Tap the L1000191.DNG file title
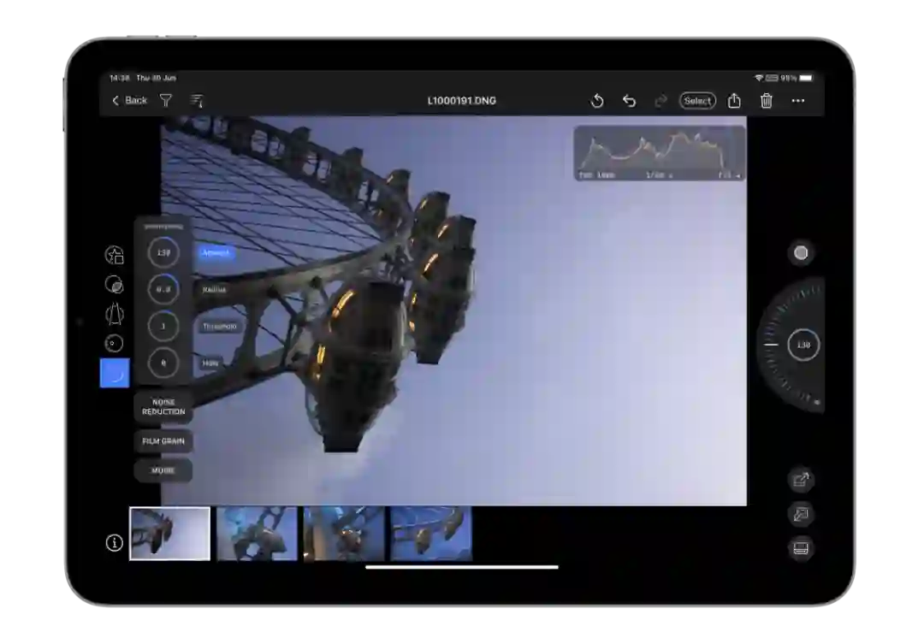This screenshot has height=644, width=924. click(x=461, y=101)
